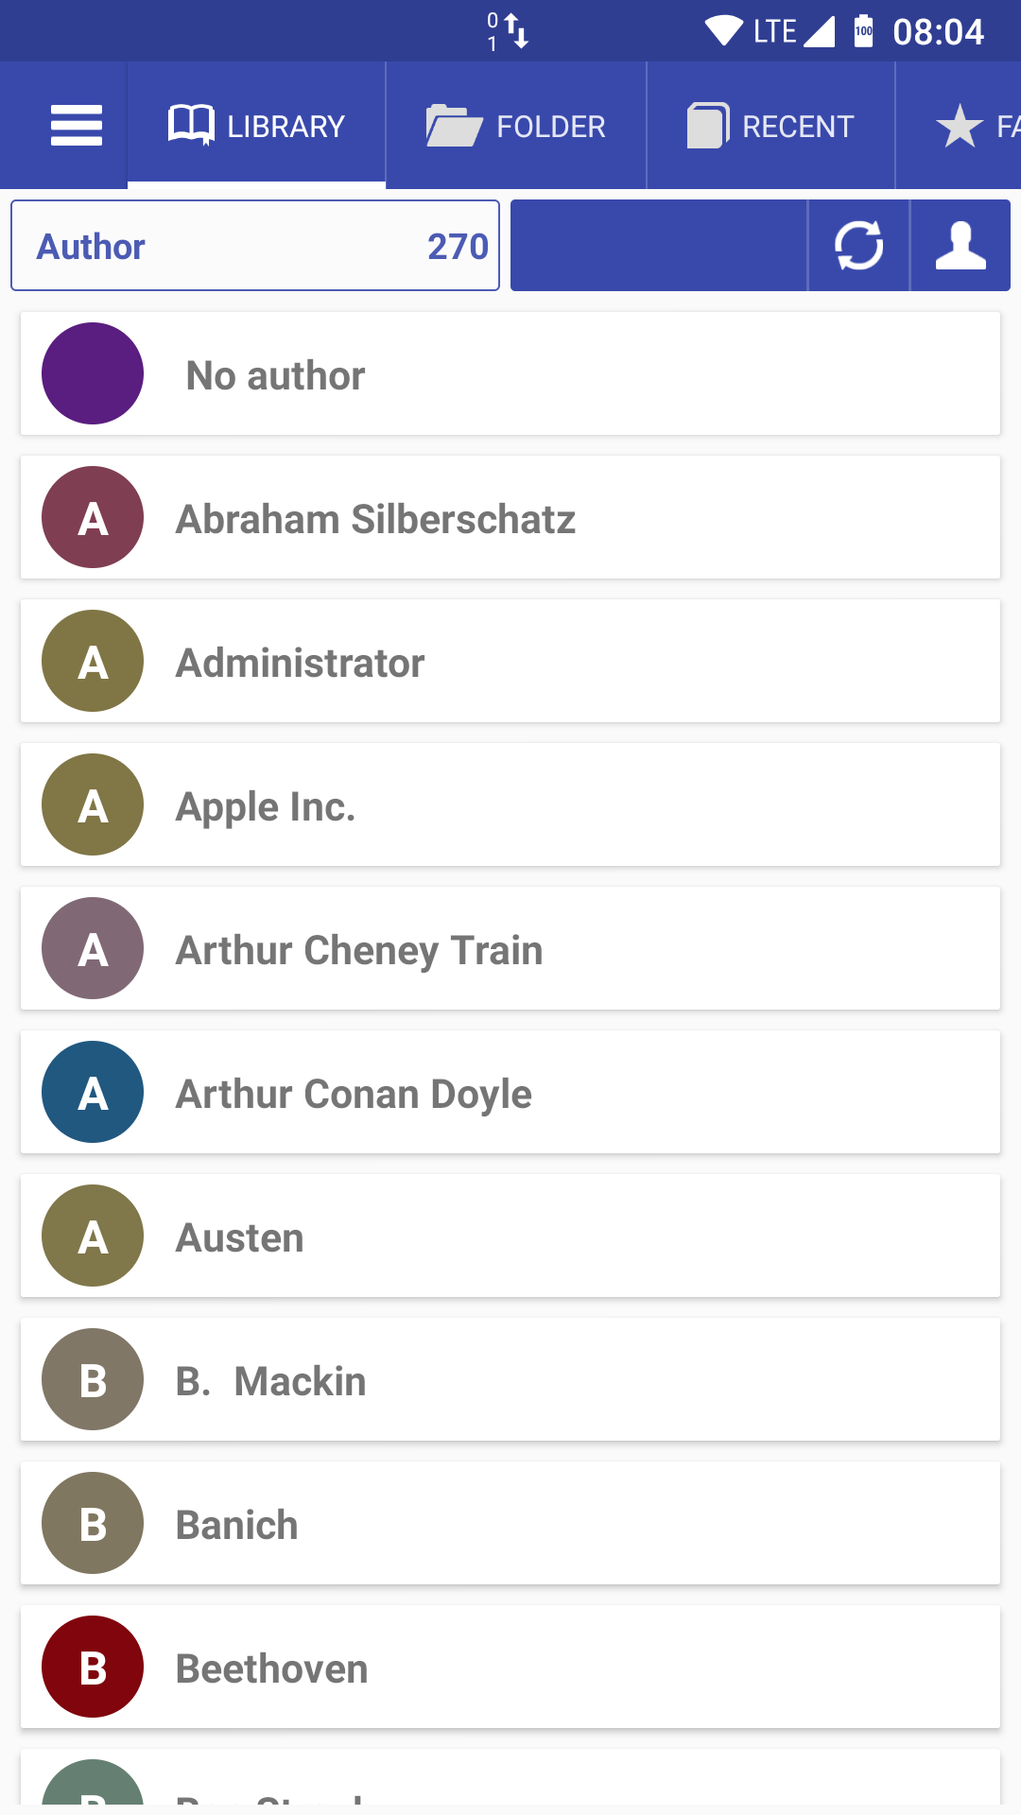Switch to the Library tab

257,126
